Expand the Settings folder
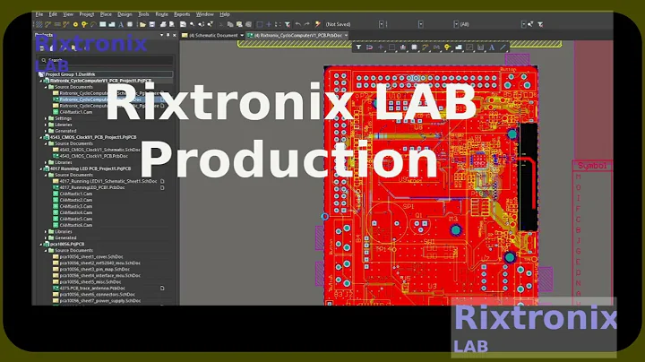The width and height of the screenshot is (645, 362). click(x=46, y=118)
